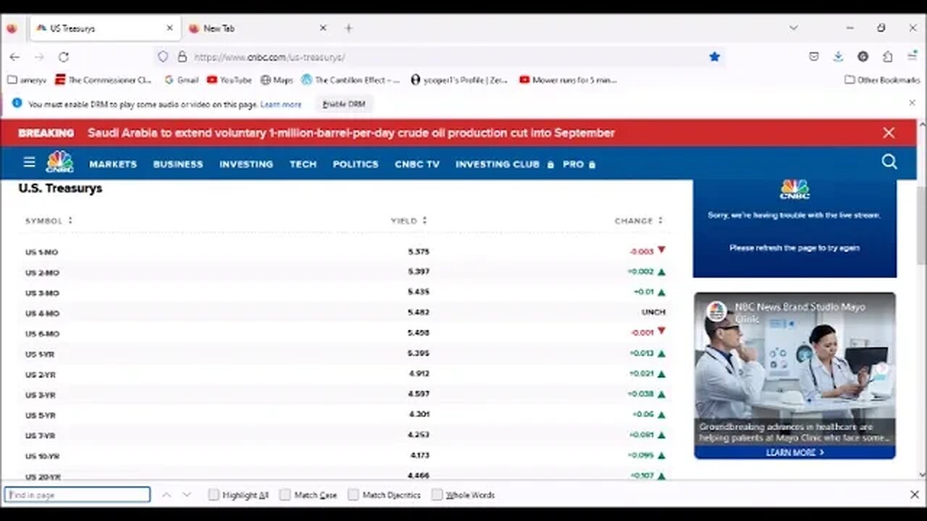
Task: Sort table by YIELD column
Action: [409, 221]
